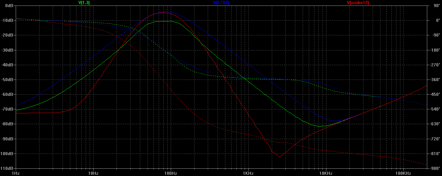Click the 10KHz frequency axis label
The width and height of the screenshot is (442, 176).
pyautogui.click(x=325, y=174)
